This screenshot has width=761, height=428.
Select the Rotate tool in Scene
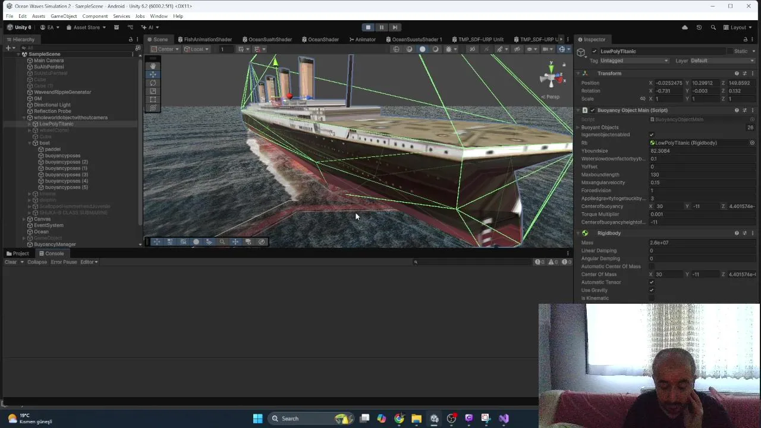(153, 83)
